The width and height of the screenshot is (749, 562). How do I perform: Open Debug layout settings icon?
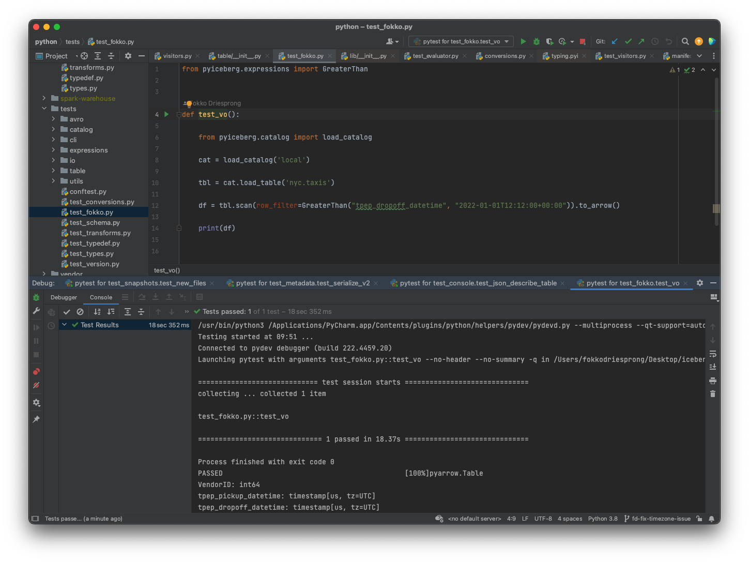[713, 297]
